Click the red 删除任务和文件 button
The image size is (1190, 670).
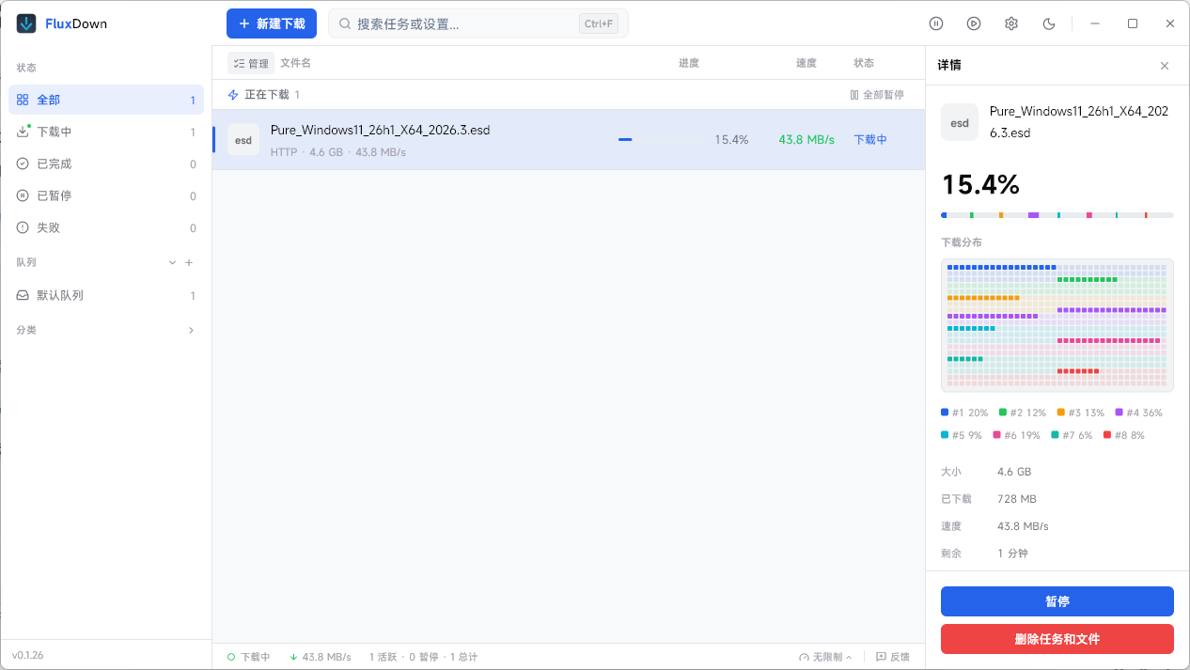coord(1057,638)
